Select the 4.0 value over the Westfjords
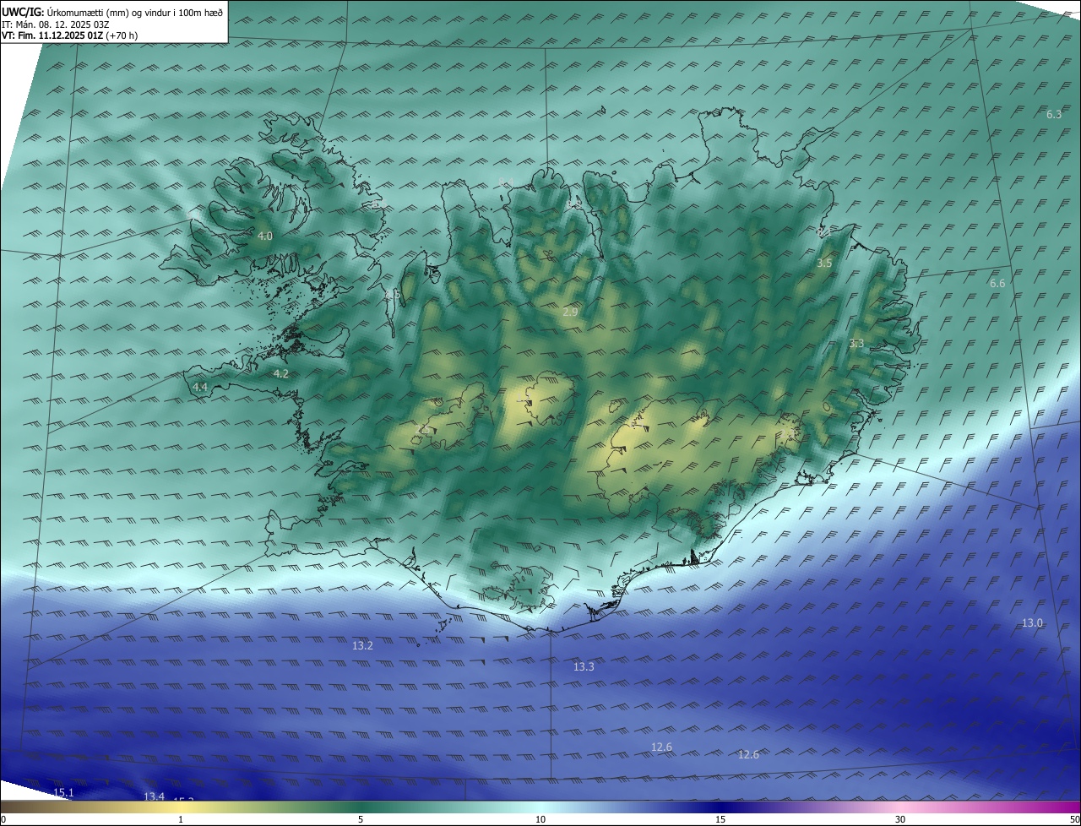This screenshot has width=1081, height=826. coord(265,236)
